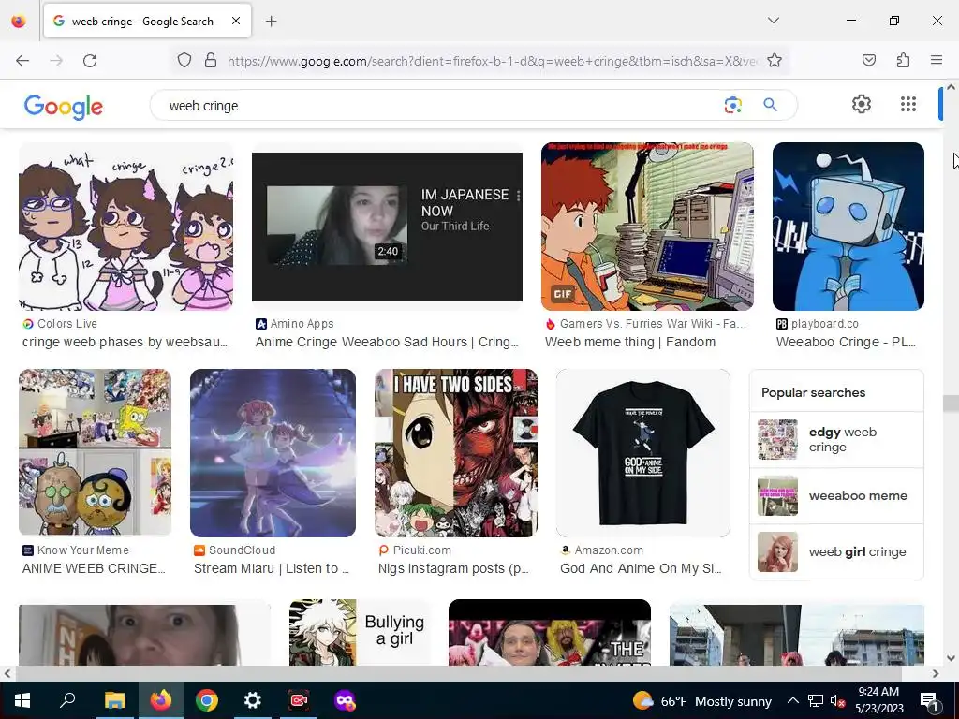Open the Firefox extensions menu
This screenshot has width=959, height=719.
tap(903, 61)
